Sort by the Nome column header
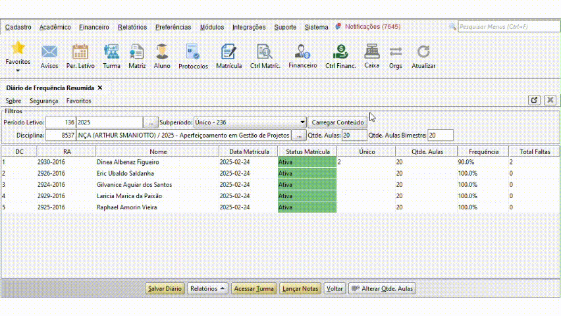The width and height of the screenshot is (561, 316). pos(158,151)
